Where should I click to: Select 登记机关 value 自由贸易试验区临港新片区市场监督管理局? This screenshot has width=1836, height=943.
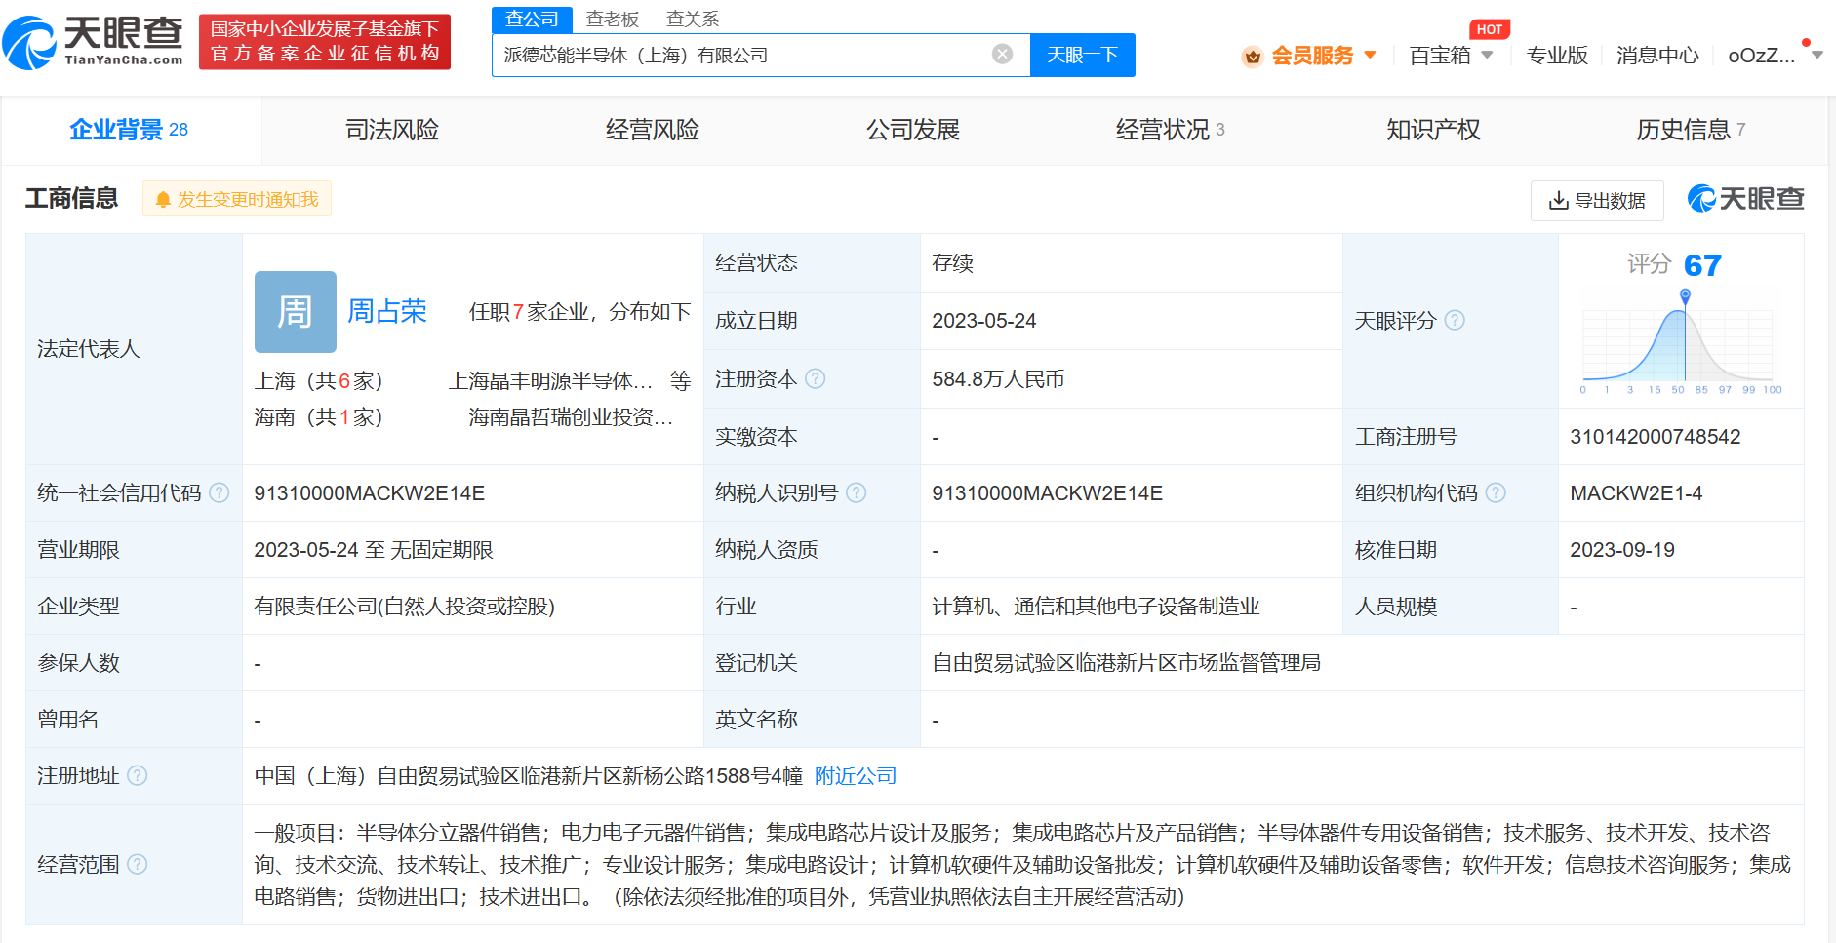[x=1127, y=663]
